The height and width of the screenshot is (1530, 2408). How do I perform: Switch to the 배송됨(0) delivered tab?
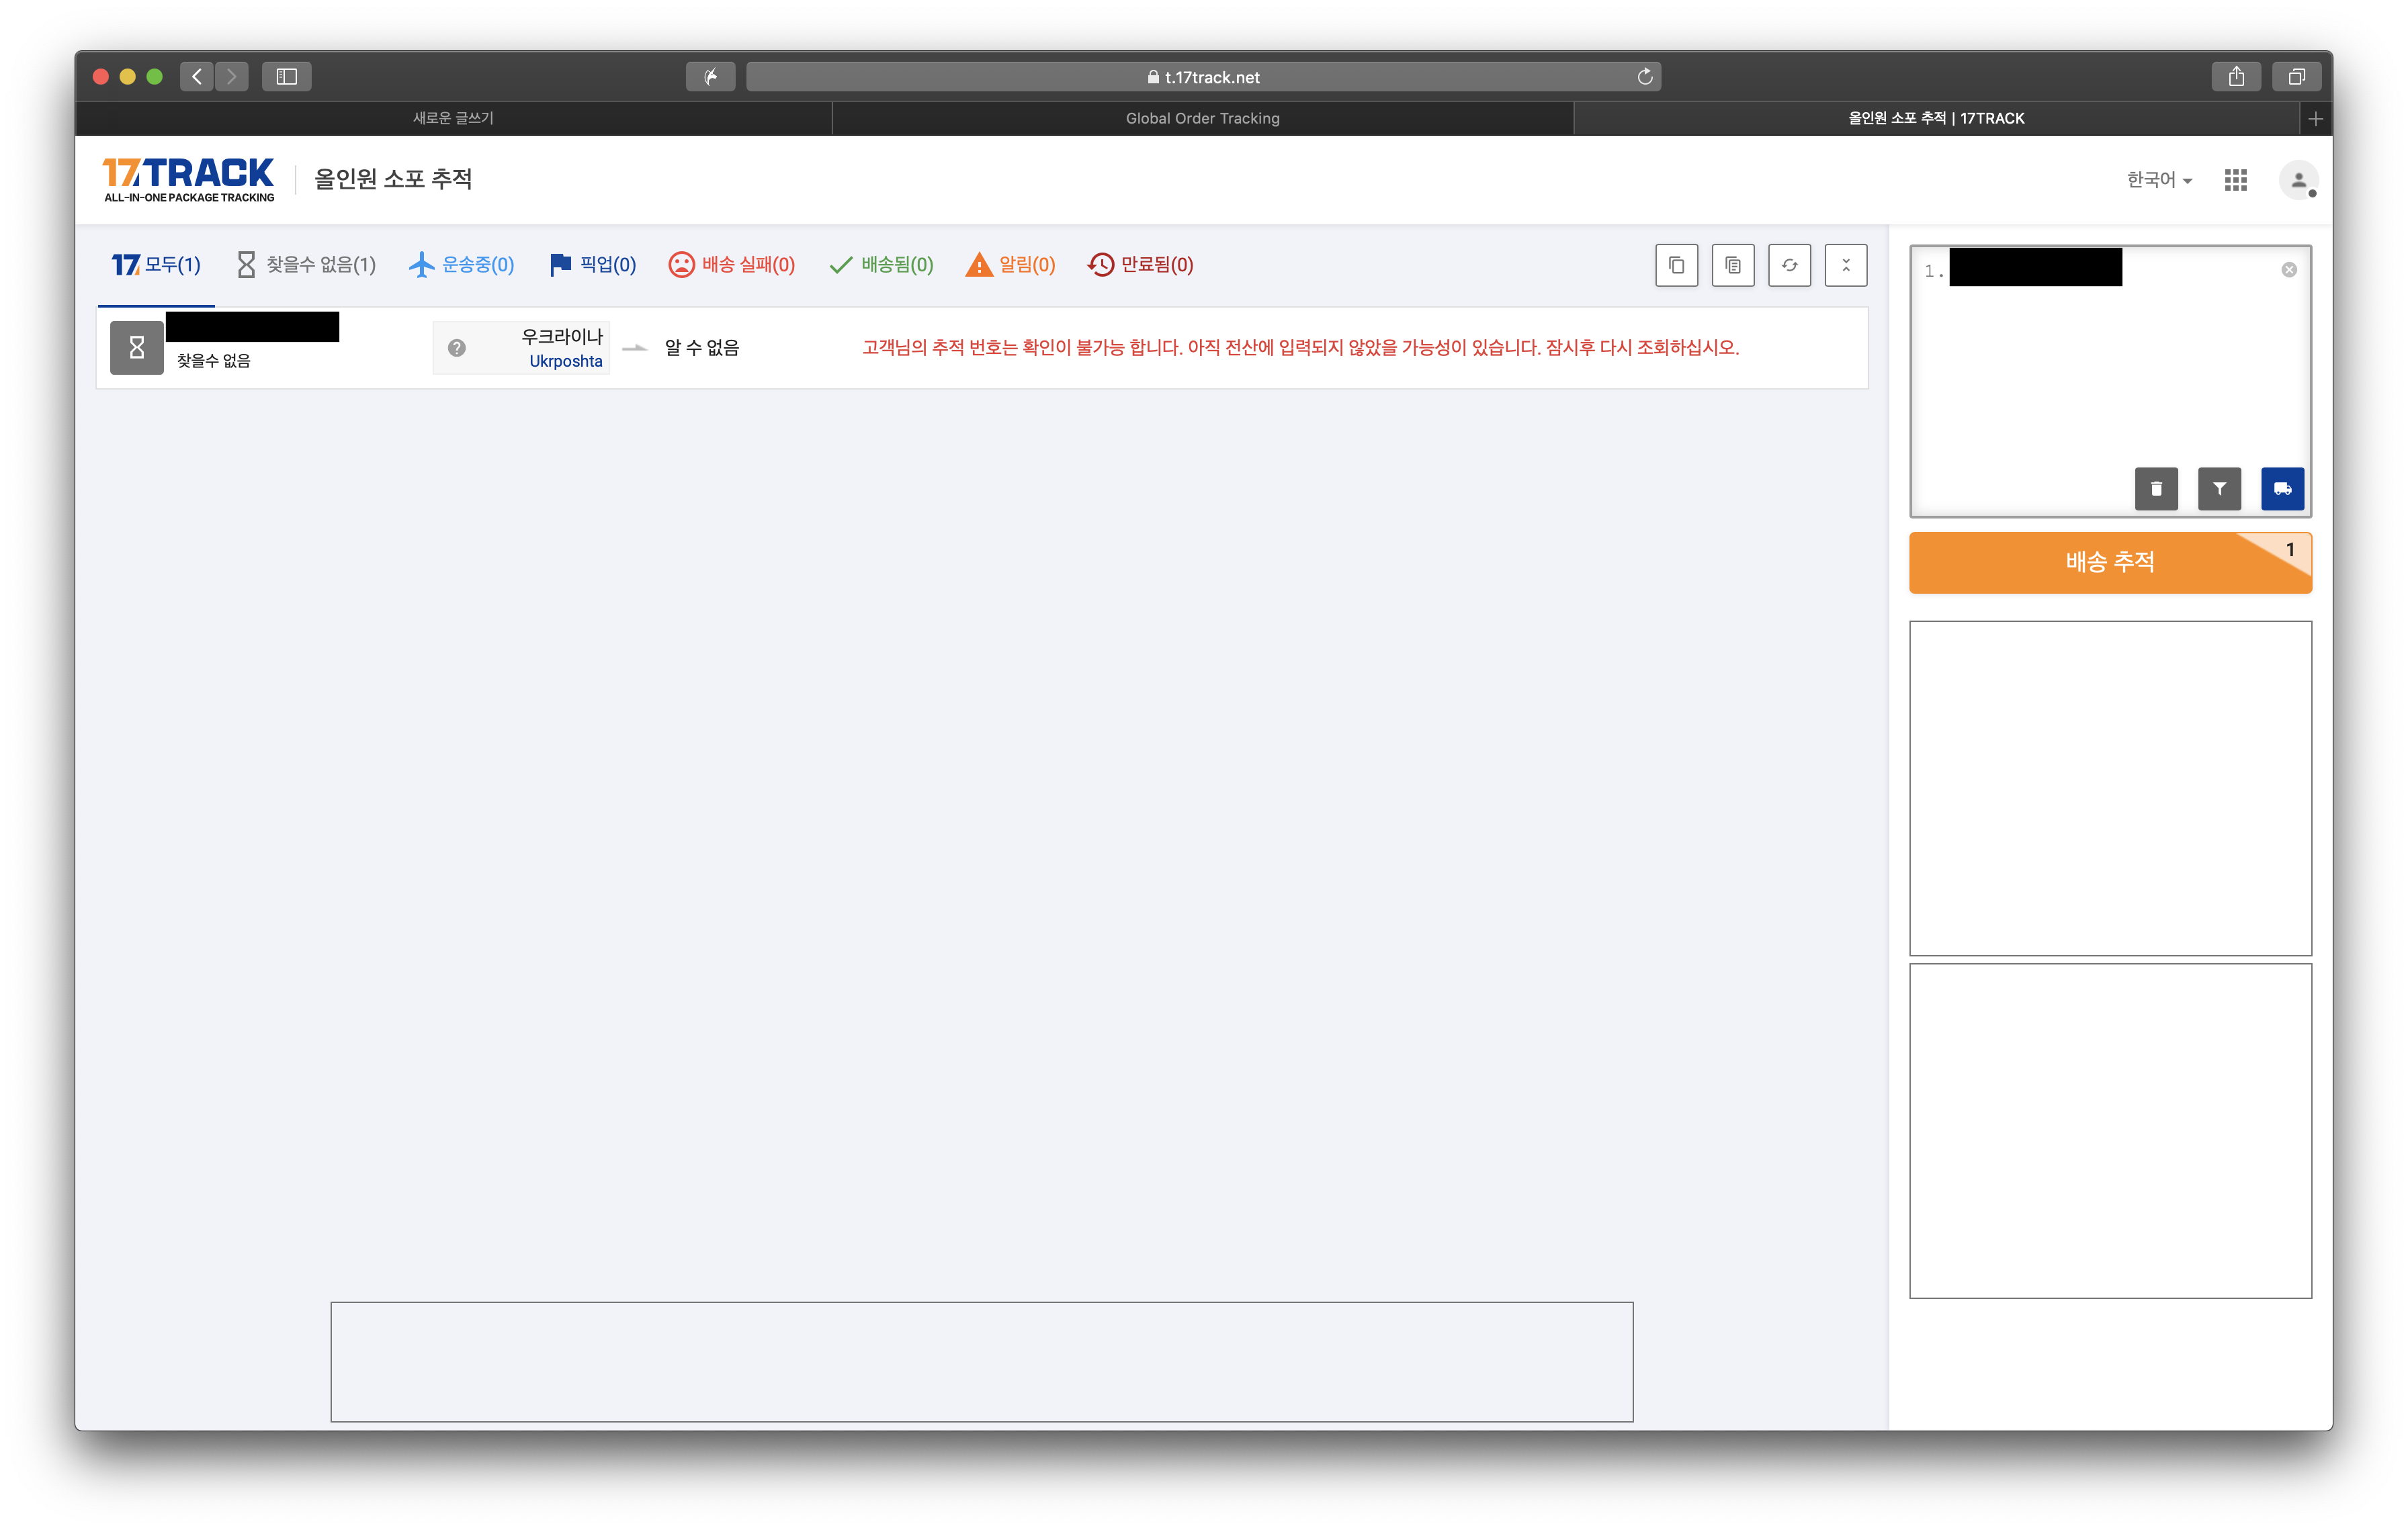(881, 265)
